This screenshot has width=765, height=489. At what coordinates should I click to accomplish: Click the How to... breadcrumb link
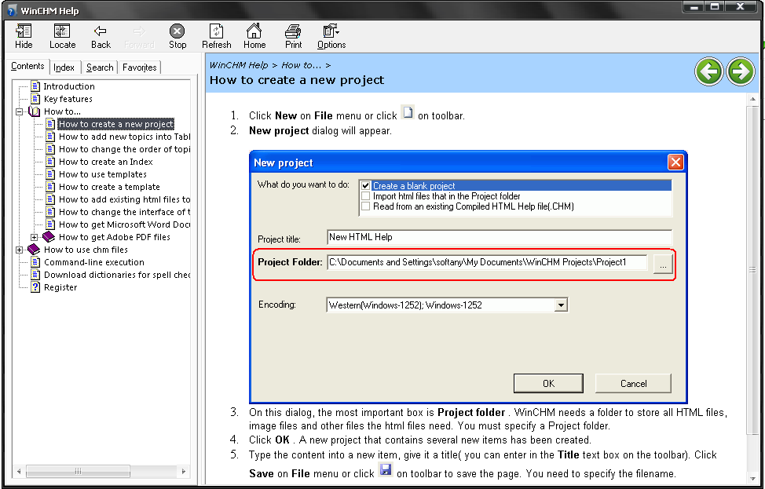point(301,65)
